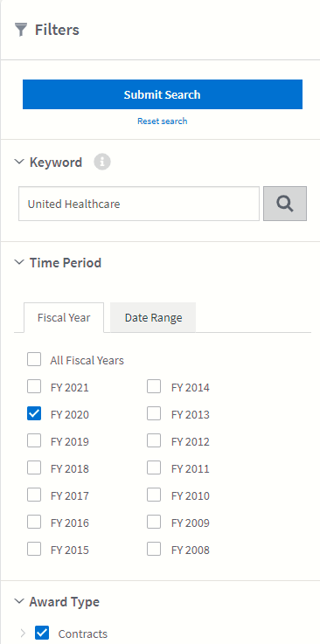The image size is (320, 644).
Task: Switch to the Date Range tab
Action: click(153, 317)
